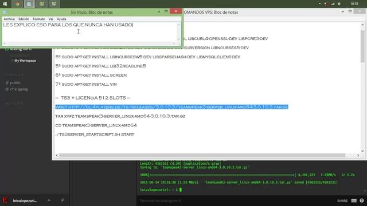Click the Koding terminal prompt line
Image resolution: width=367 pixels, height=206 pixels.
tap(161, 190)
